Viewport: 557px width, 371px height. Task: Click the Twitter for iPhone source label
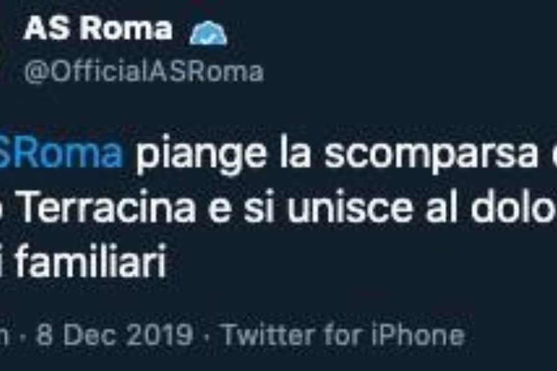[x=343, y=335]
